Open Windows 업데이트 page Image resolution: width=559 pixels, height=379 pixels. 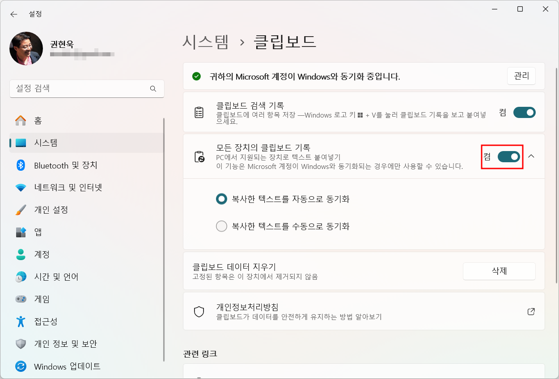tap(67, 366)
